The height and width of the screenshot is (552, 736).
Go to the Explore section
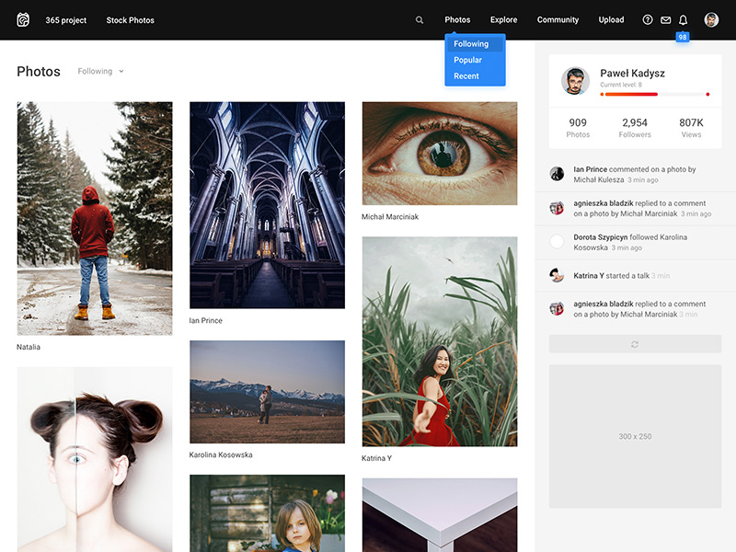503,19
